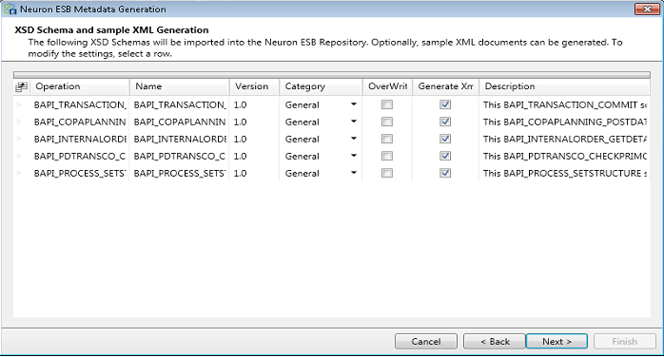
Task: Tick OverWrite for BAPI_INTERNALORDER row
Action: pos(387,139)
